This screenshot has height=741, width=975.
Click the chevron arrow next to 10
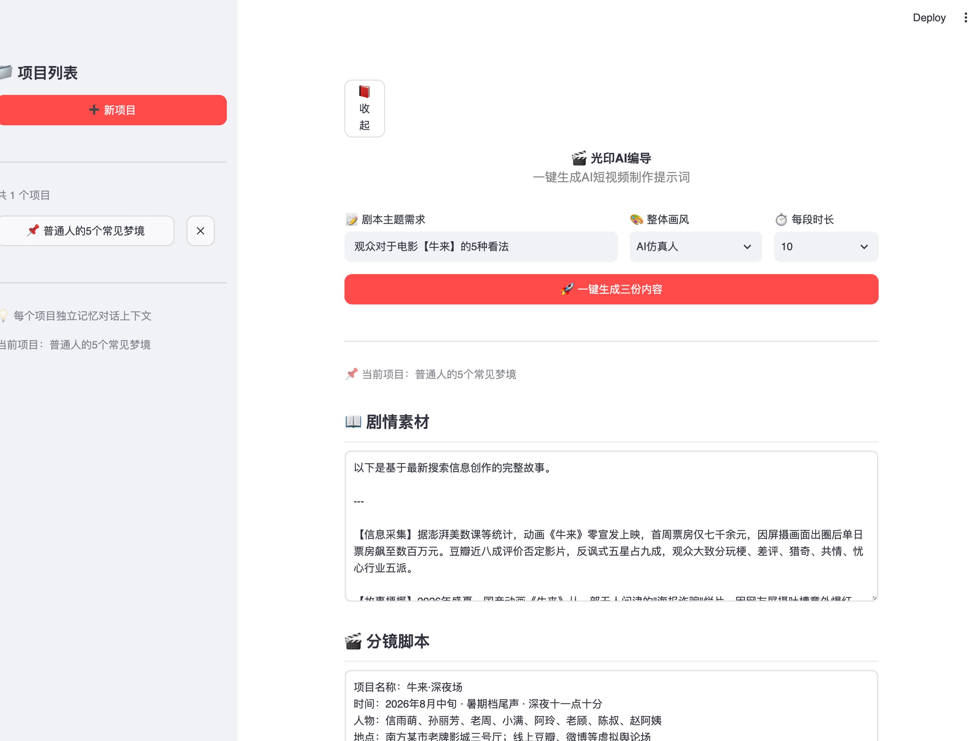click(864, 247)
